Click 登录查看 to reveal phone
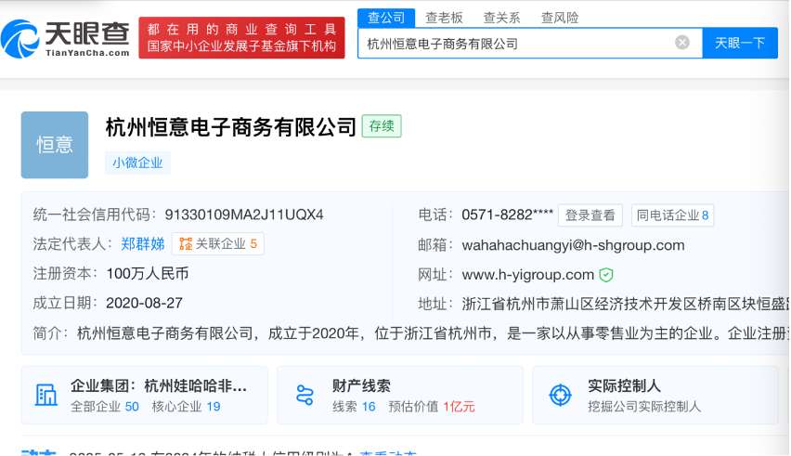Screen dimensions: 791x456 (x=590, y=215)
